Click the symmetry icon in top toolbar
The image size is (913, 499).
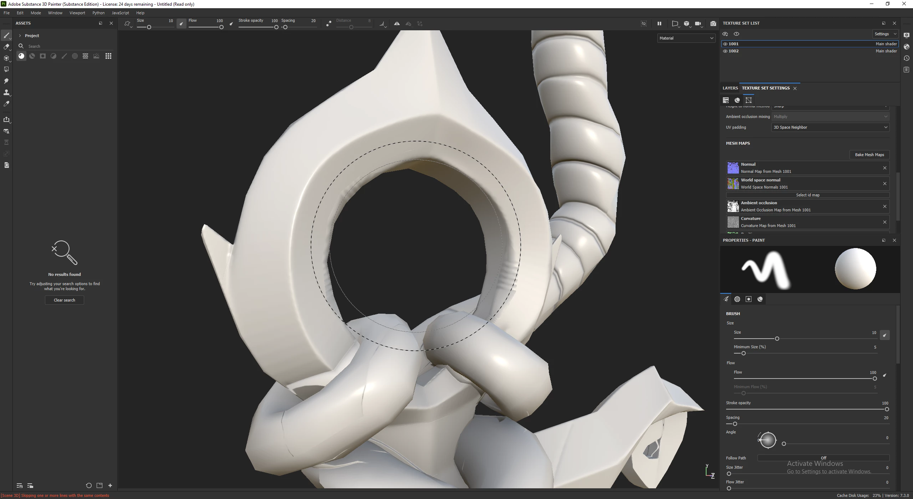(x=397, y=24)
